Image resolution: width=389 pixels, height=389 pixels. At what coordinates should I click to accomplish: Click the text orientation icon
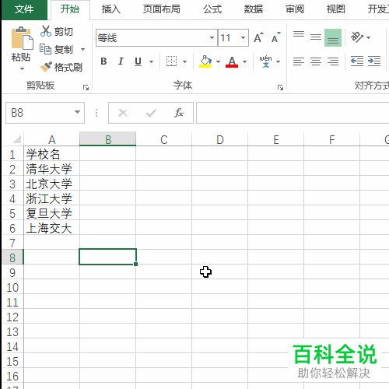[x=357, y=37]
